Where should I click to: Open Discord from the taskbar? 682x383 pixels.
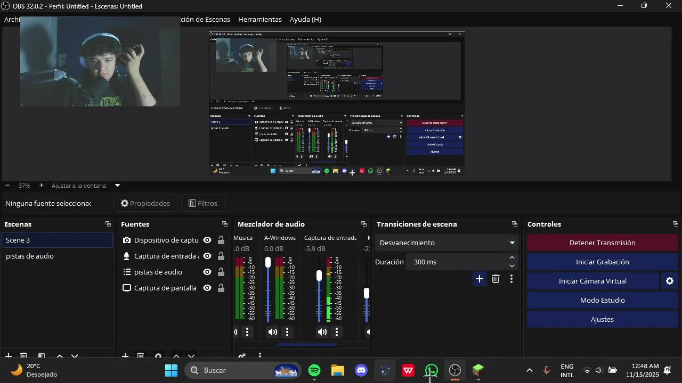(361, 370)
